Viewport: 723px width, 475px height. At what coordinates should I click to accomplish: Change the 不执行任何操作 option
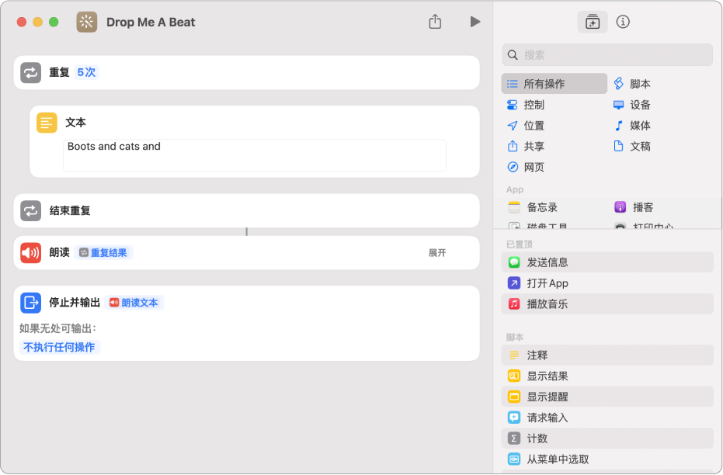(x=60, y=347)
